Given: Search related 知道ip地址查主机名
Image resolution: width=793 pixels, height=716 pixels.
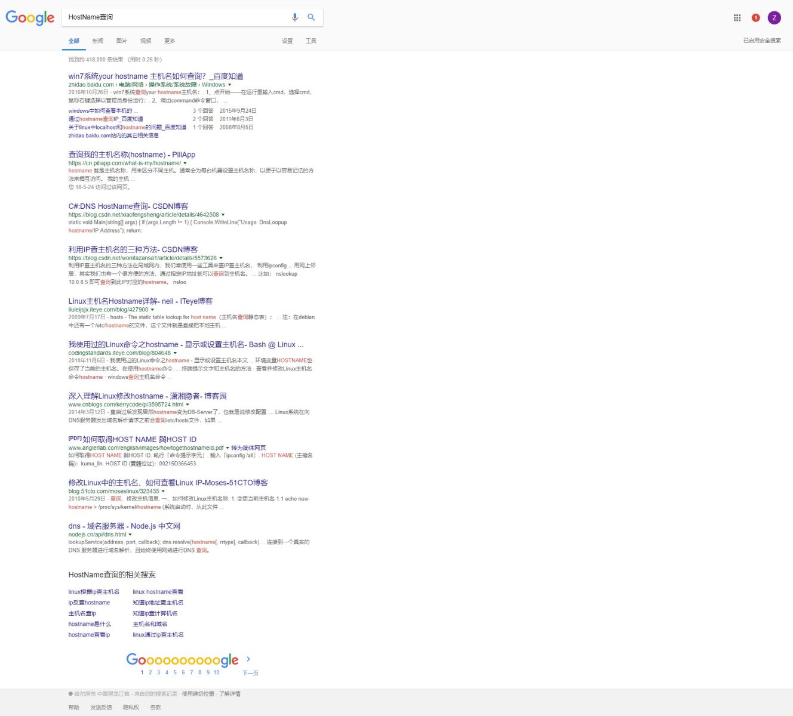Looking at the screenshot, I should point(158,603).
